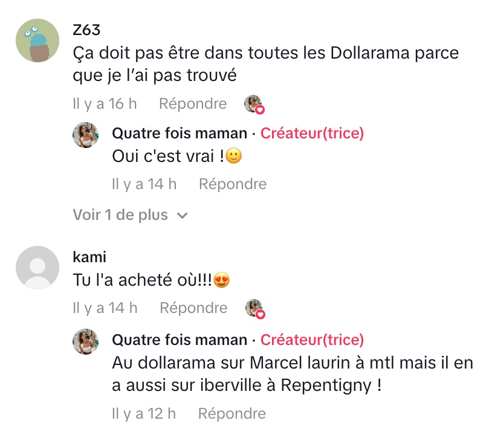The image size is (492, 435).
Task: Open kami's default gray avatar
Action: click(x=37, y=268)
